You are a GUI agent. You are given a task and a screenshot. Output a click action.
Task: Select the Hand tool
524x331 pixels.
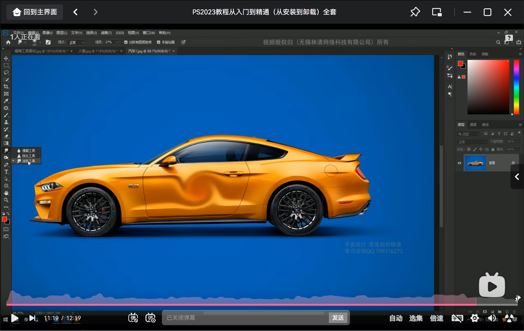(x=6, y=193)
